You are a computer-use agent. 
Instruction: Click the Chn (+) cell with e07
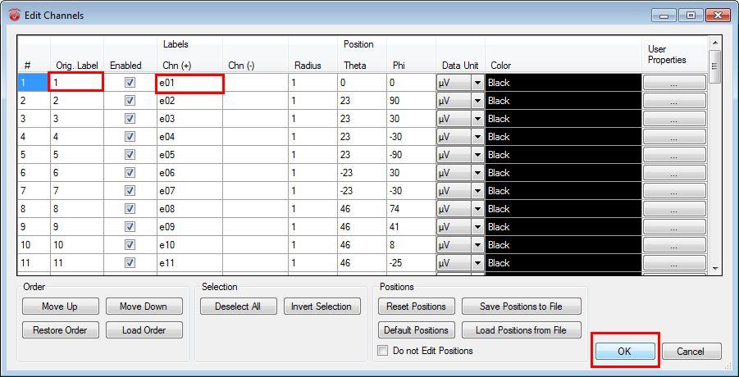(189, 191)
